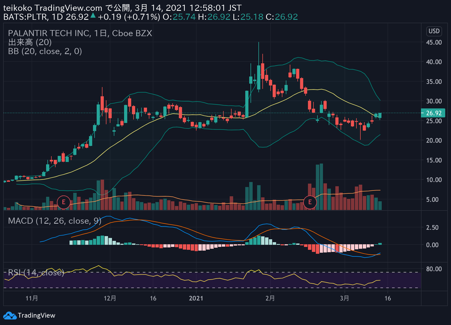Click the C:26.92 close value in header
451x325 pixels.
[282, 17]
